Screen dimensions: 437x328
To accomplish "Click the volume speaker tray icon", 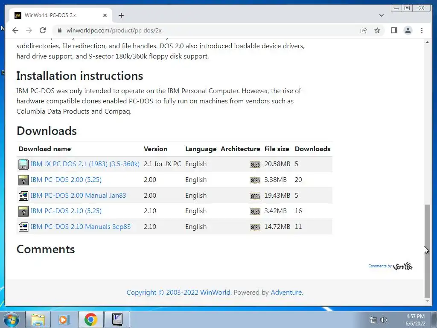I will (x=384, y=320).
